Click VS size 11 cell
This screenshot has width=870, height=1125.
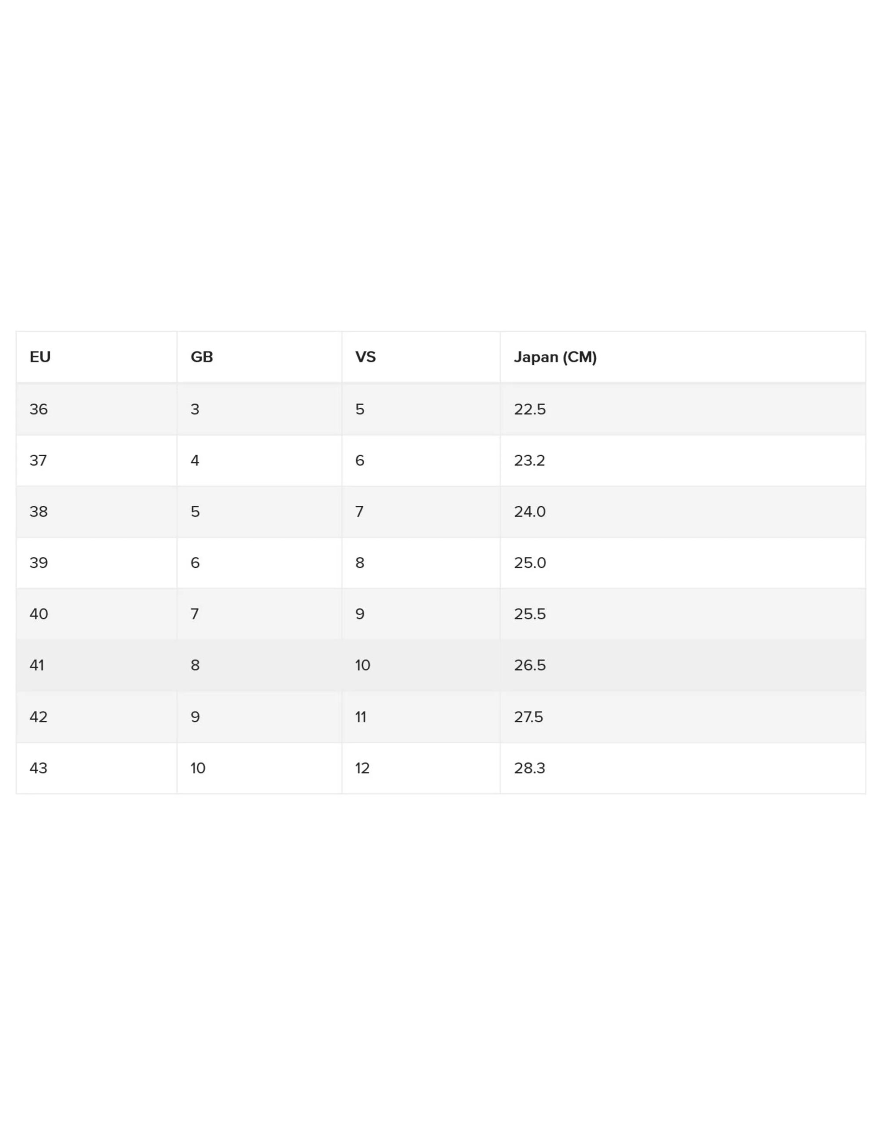pyautogui.click(x=421, y=717)
